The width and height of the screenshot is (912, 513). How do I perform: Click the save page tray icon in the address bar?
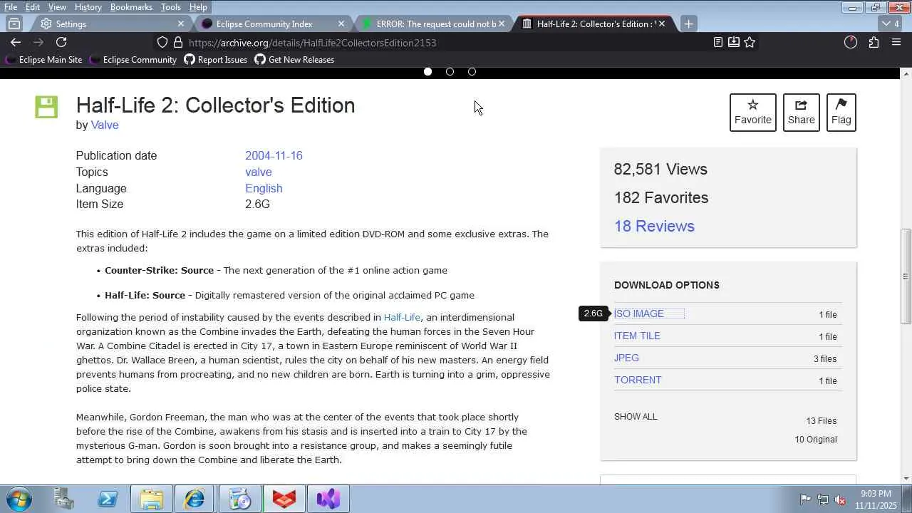(734, 43)
